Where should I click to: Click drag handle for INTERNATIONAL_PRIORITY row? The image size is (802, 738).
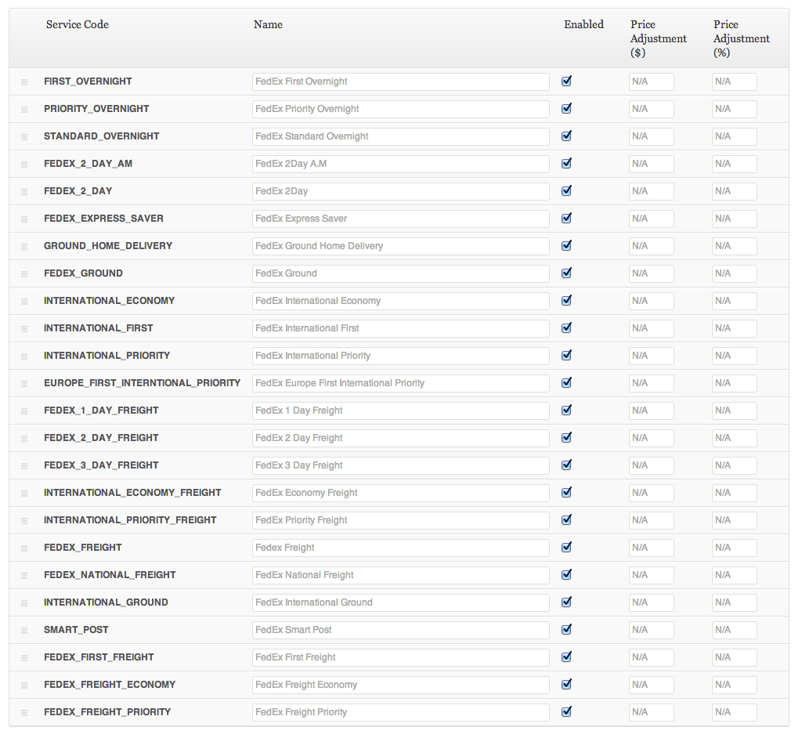(x=24, y=356)
